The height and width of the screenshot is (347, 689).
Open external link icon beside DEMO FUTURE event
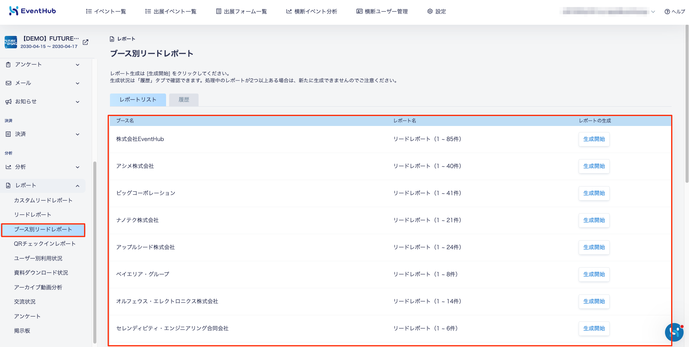(x=86, y=42)
